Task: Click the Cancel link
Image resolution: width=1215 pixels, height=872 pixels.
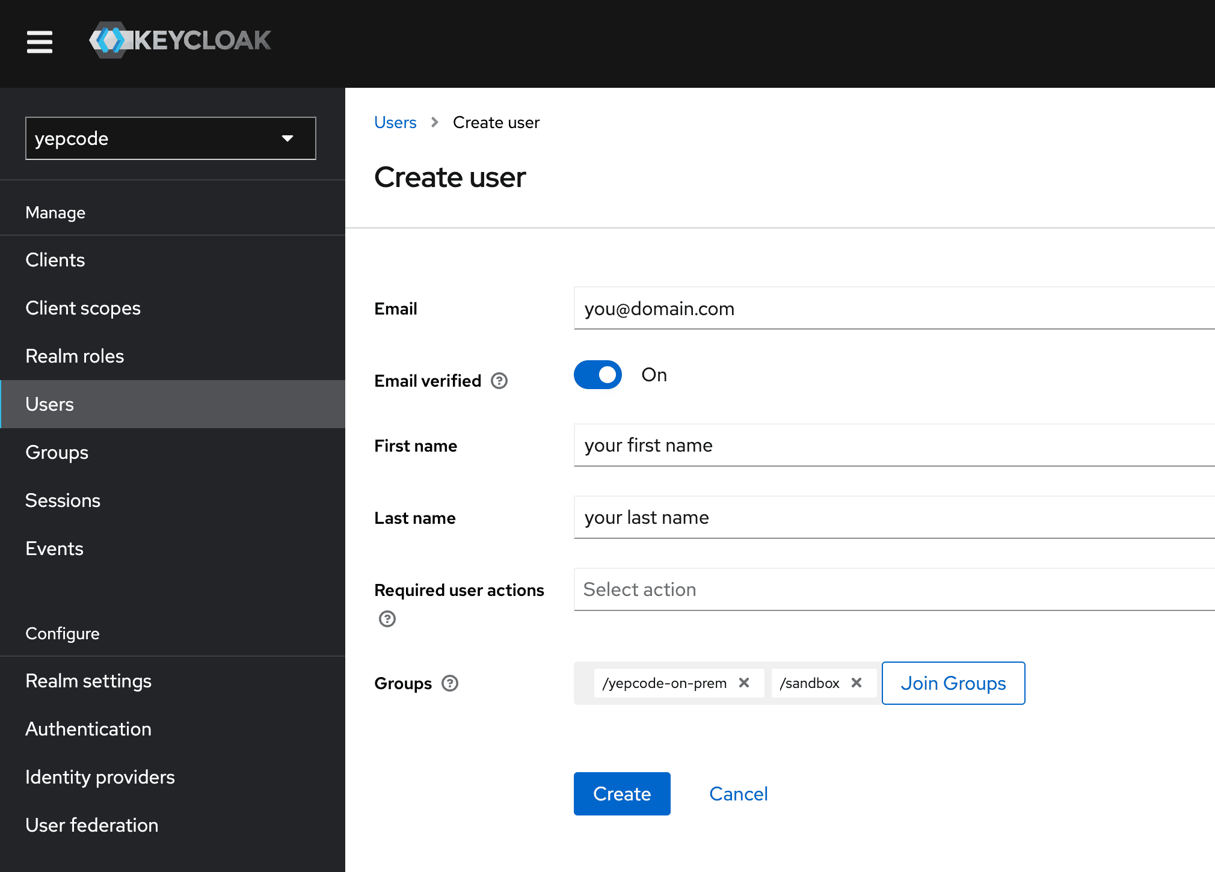Action: click(x=739, y=794)
